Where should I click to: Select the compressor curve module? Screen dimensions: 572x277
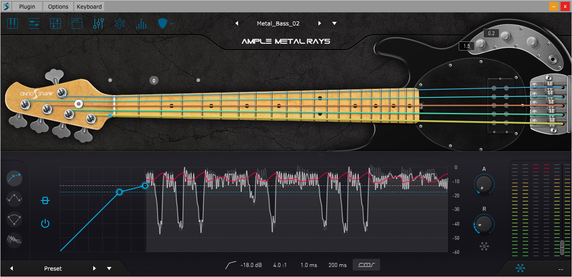click(x=15, y=177)
